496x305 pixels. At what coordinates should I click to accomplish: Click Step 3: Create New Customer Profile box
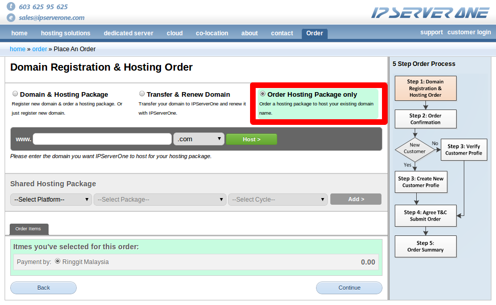(421, 182)
